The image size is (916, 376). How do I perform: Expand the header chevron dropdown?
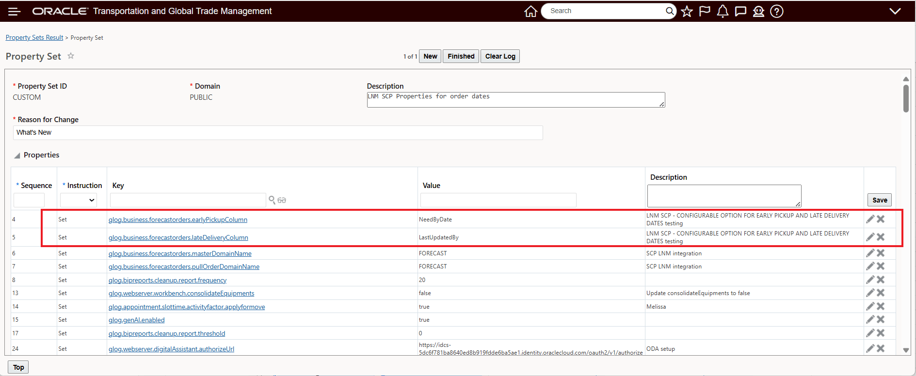point(895,11)
